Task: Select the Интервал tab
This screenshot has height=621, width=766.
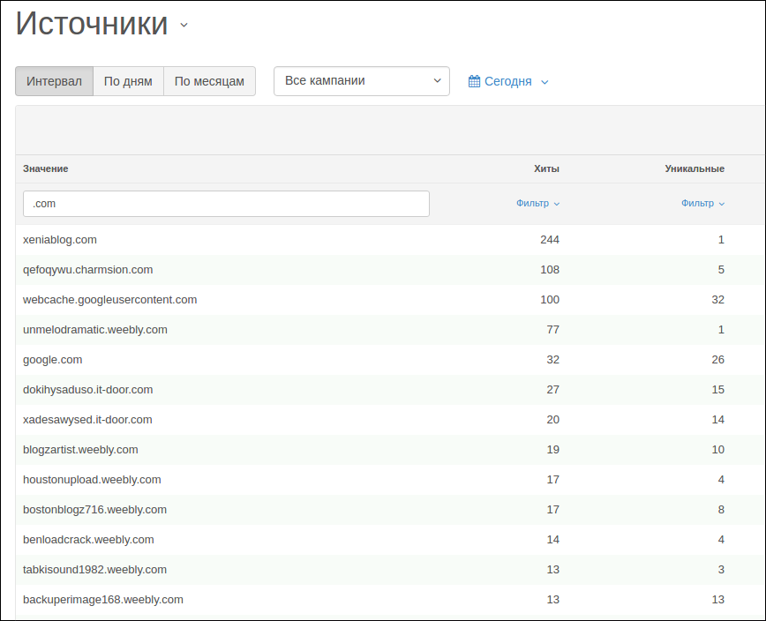Action: (54, 81)
